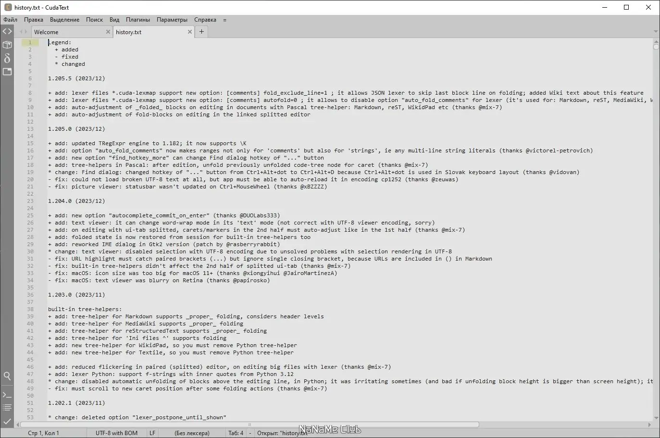This screenshot has height=438, width=660.
Task: Click the '* changed' legend line
Action: [70, 64]
